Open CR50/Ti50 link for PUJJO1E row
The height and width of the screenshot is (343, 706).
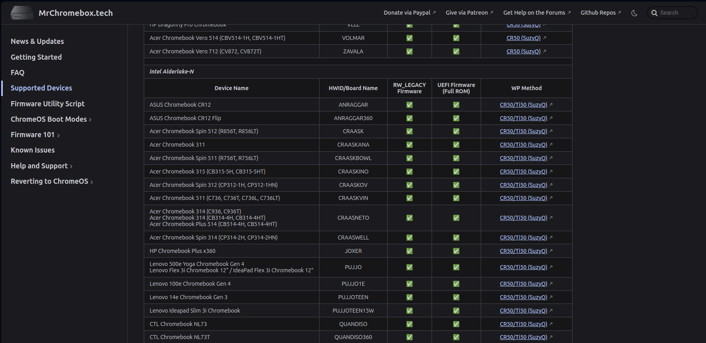523,284
